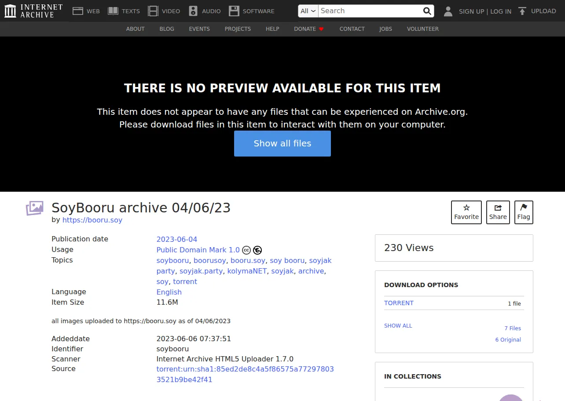Click the Addeddate value 2023-06-06 07:37:51
Screen dimensions: 565x401
tap(194, 339)
